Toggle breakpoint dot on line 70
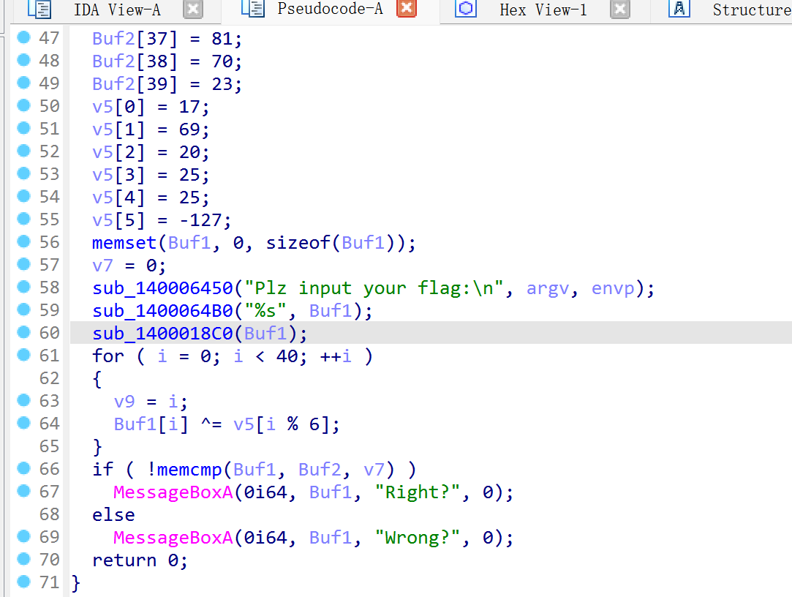Viewport: 792px width, 597px height. (23, 559)
